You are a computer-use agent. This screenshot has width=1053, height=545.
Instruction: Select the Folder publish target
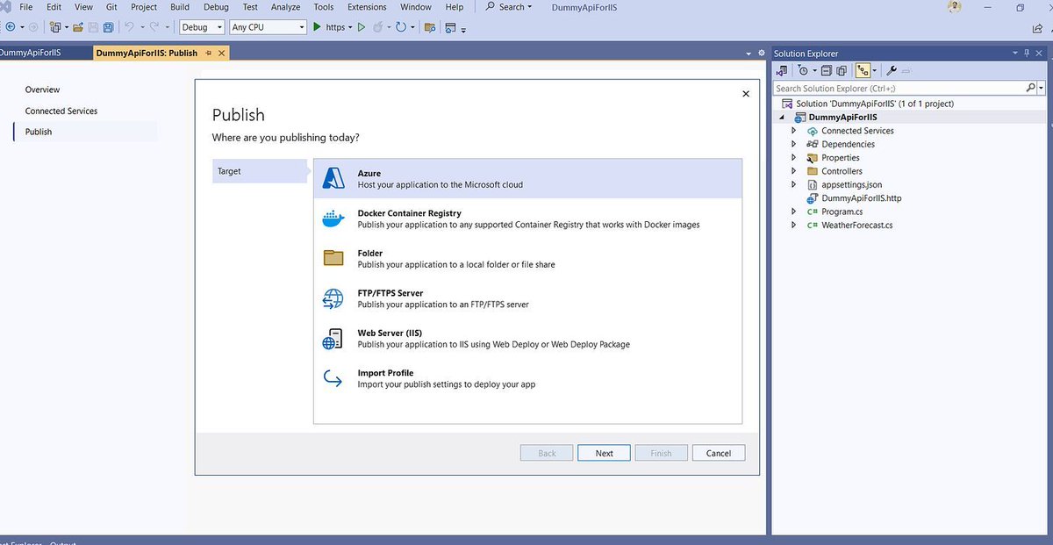528,259
